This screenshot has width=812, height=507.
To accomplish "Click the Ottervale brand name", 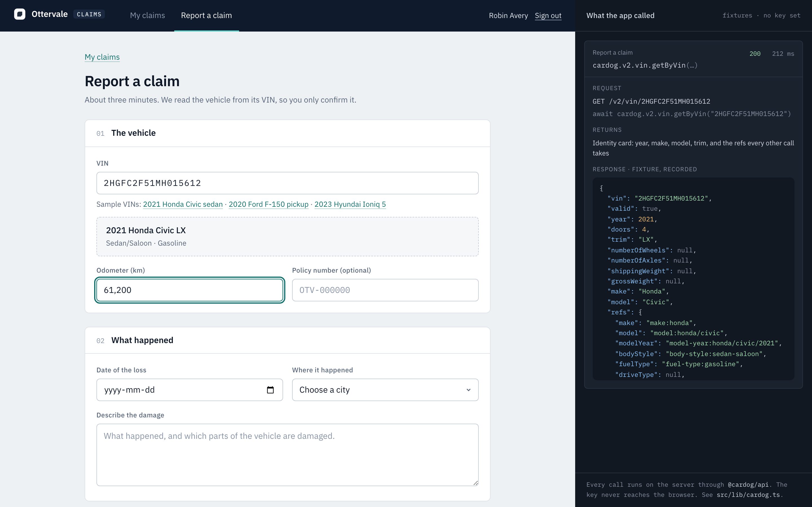I will click(50, 14).
